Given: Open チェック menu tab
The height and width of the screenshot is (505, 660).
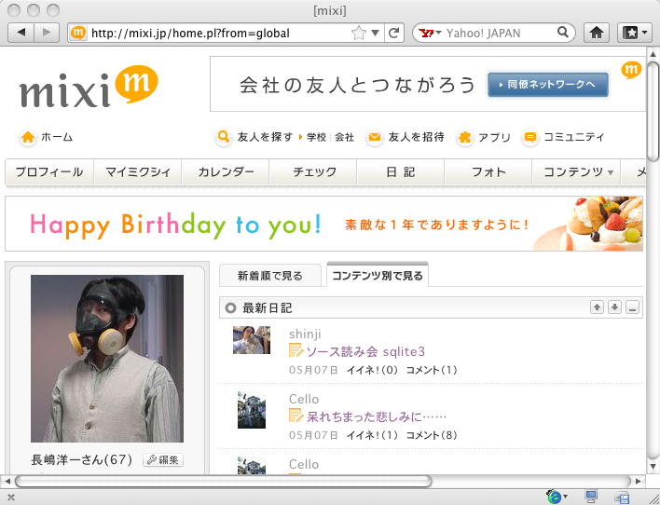Looking at the screenshot, I should pos(313,172).
